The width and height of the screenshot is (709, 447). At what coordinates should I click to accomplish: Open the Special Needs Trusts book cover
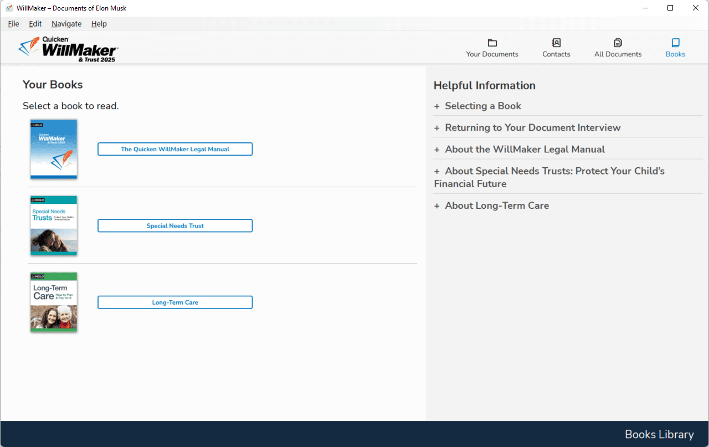click(x=54, y=225)
